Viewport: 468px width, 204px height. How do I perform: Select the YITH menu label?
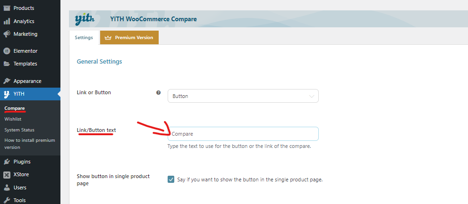19,94
